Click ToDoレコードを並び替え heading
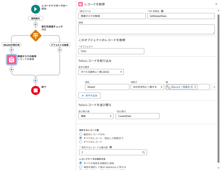This screenshot has width=220, height=170. [x=95, y=105]
